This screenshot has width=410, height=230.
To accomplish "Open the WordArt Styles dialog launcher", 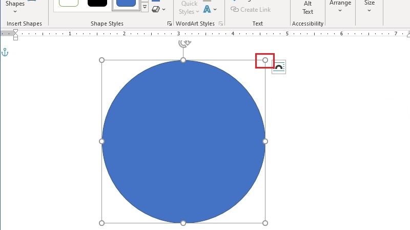I will 221,24.
